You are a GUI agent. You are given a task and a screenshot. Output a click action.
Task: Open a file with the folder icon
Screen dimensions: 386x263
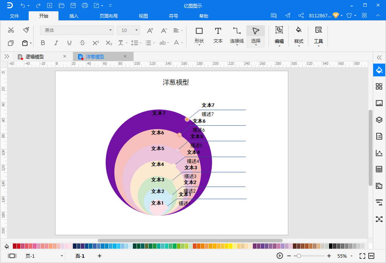coord(62,5)
